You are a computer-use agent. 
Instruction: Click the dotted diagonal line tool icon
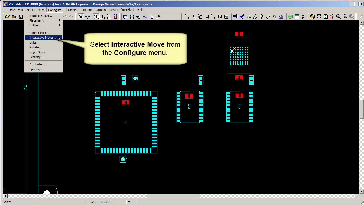[213, 17]
